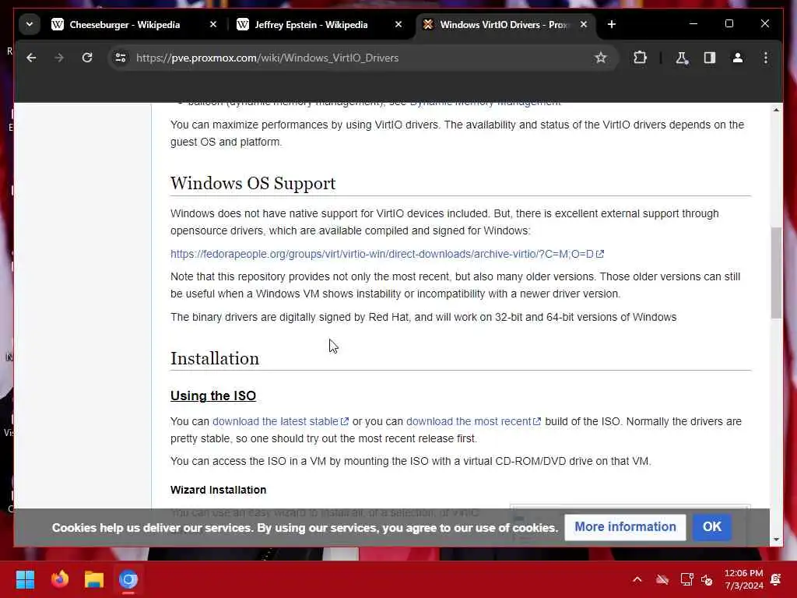Image resolution: width=797 pixels, height=598 pixels.
Task: Open the Extensions puzzle icon
Action: (640, 58)
